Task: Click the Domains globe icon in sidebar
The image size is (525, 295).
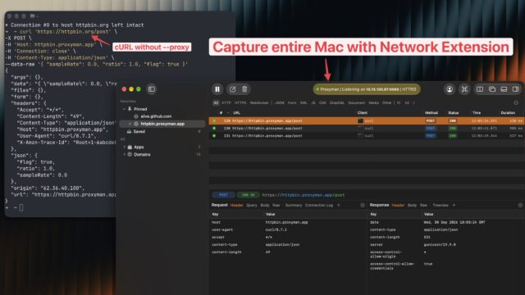Action: click(130, 155)
